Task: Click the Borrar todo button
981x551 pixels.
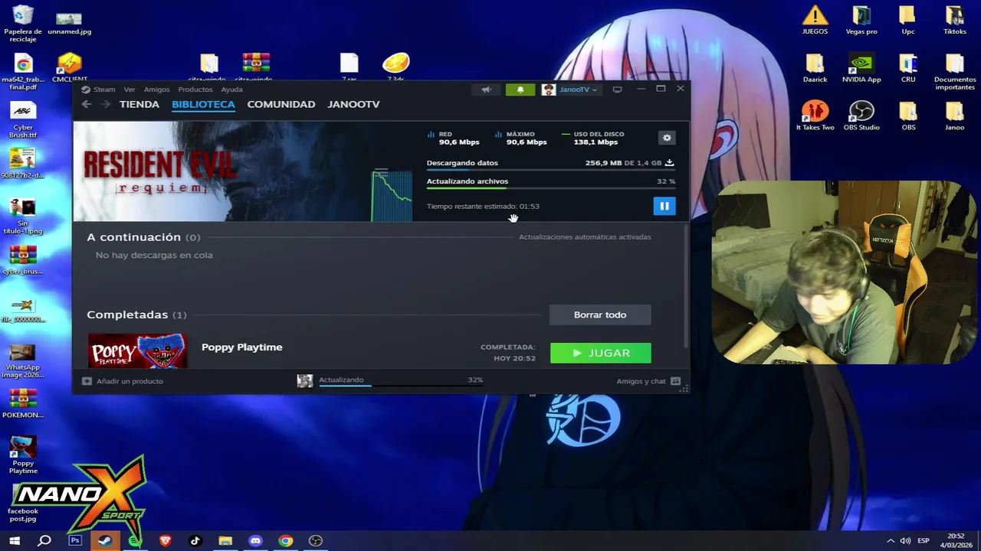Action: 600,315
